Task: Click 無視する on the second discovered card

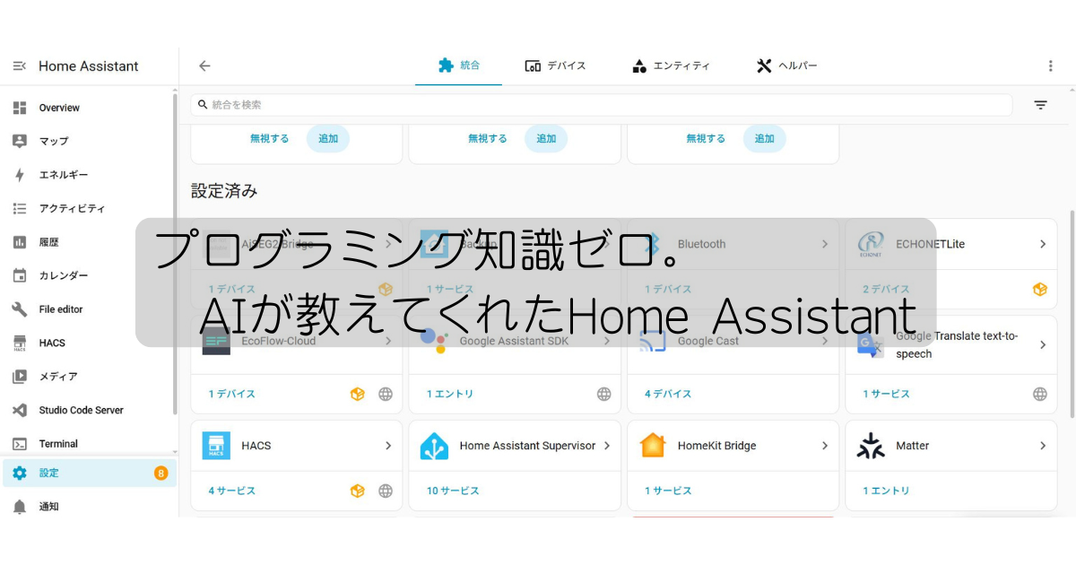Action: point(488,138)
